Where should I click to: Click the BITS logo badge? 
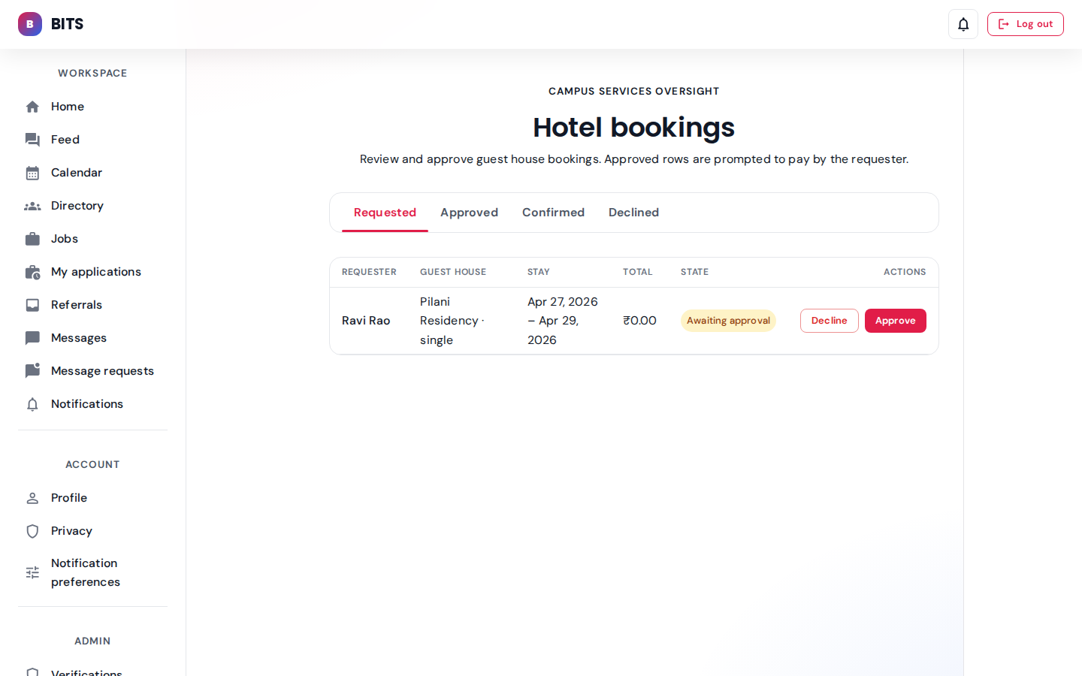tap(30, 24)
